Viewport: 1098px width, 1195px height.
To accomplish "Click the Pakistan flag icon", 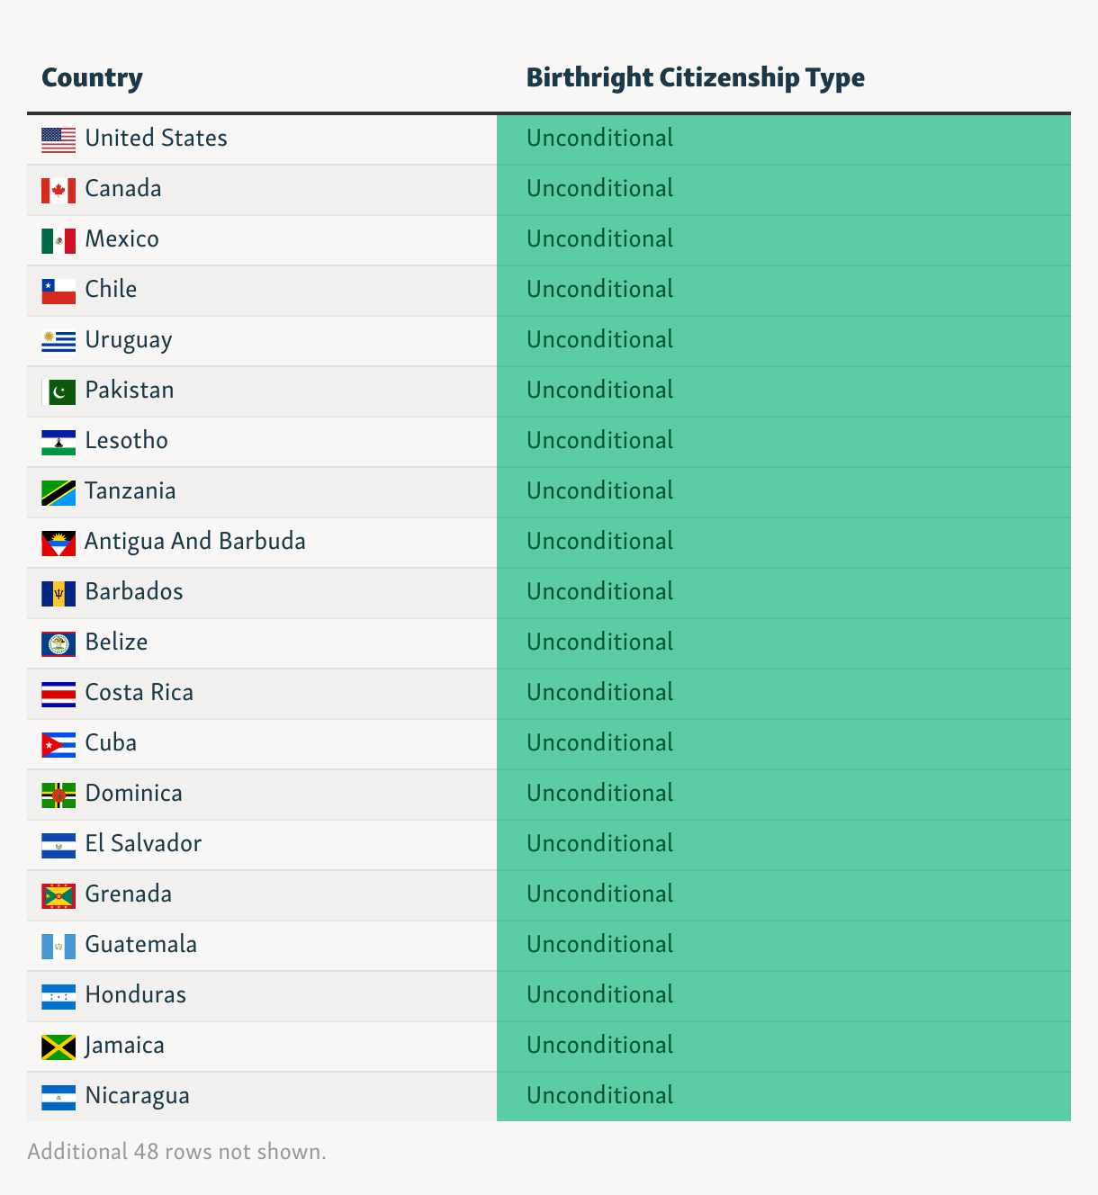I will (58, 391).
